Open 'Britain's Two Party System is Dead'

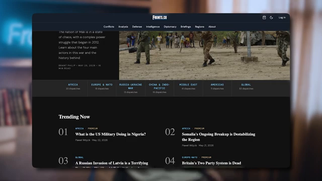point(211,163)
